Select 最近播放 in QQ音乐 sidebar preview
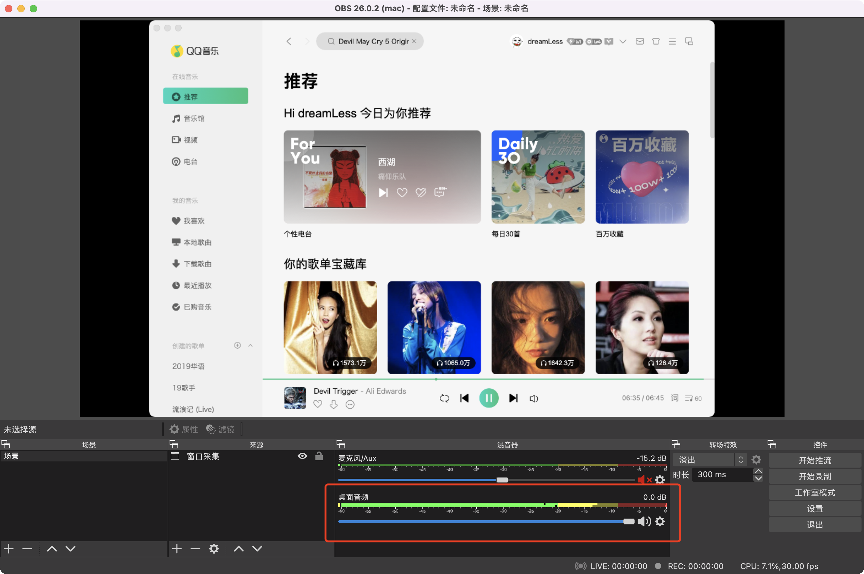The image size is (864, 574). 192,285
